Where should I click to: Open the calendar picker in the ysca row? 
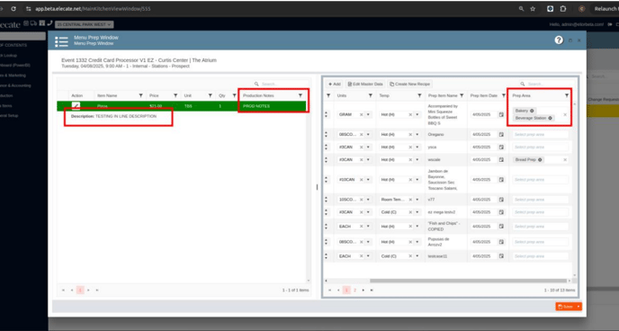click(501, 148)
